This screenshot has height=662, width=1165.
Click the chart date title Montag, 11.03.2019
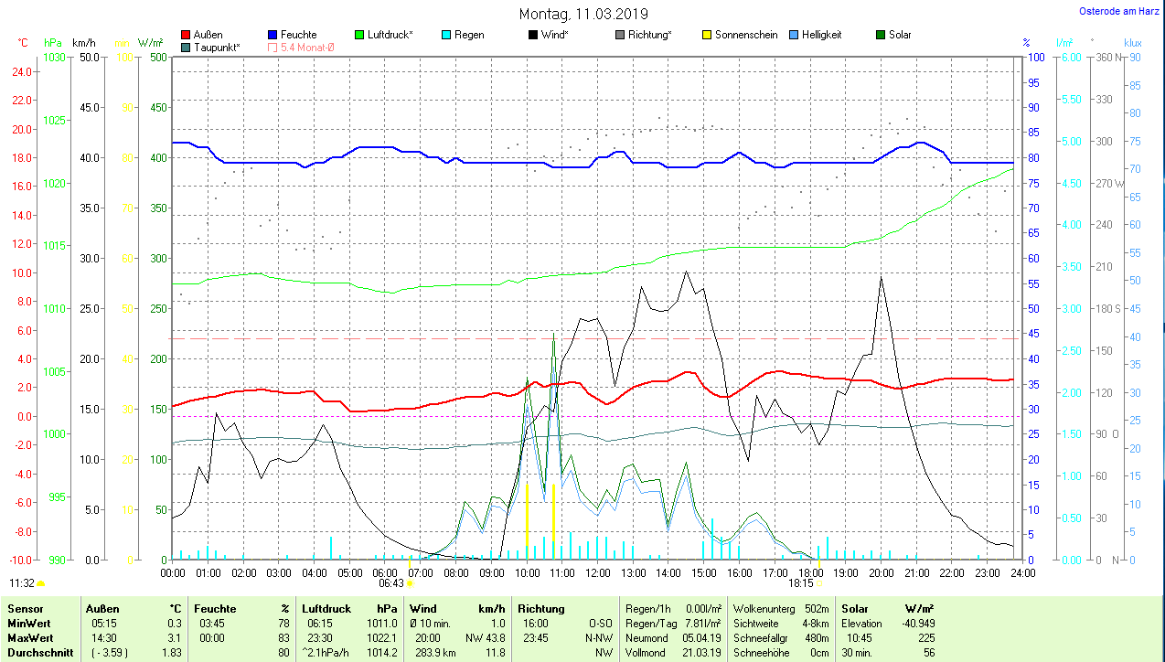tap(583, 14)
